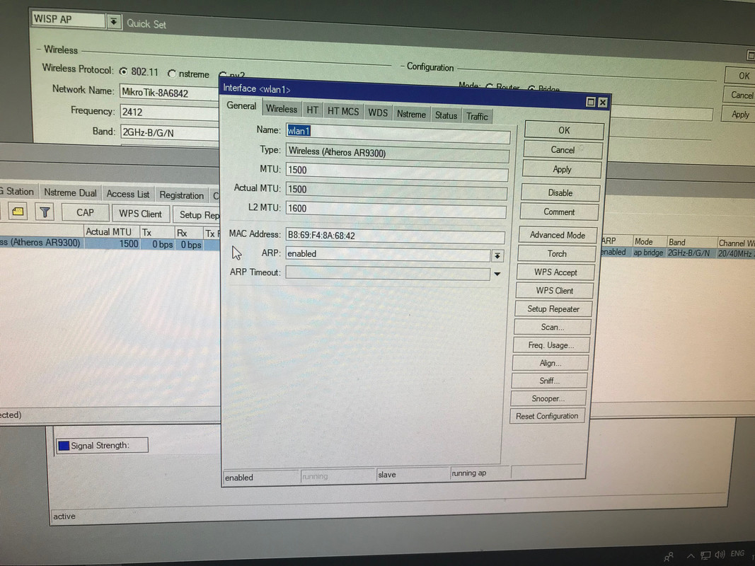This screenshot has height=566, width=755.
Task: Click the blue Signal Strength color swatch
Action: click(64, 446)
